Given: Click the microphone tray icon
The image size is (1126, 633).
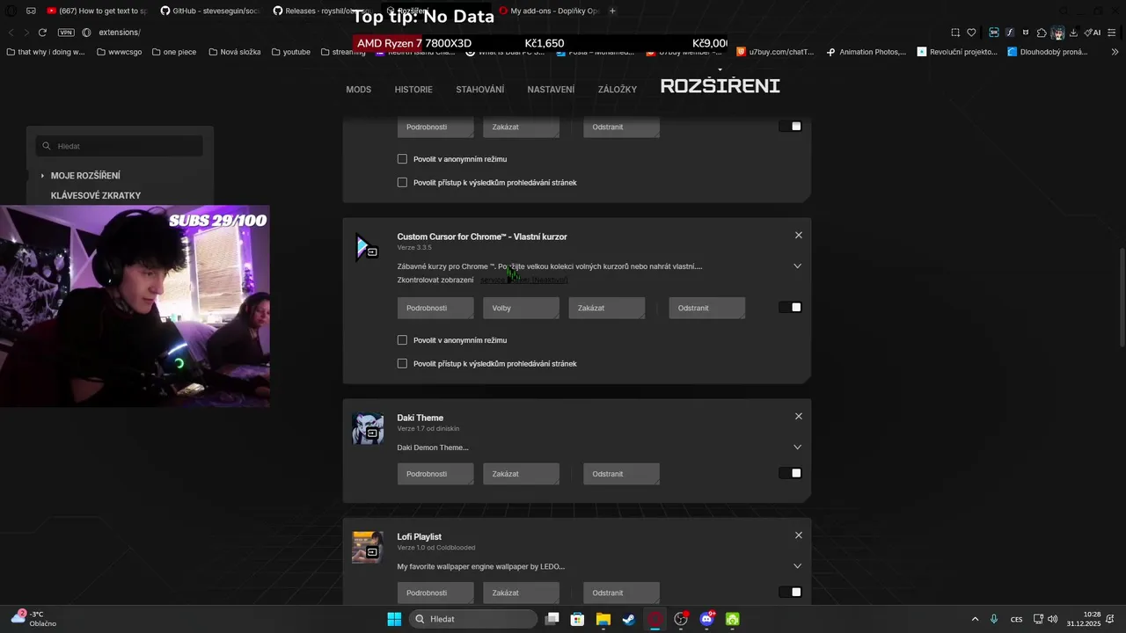Looking at the screenshot, I should click(994, 619).
